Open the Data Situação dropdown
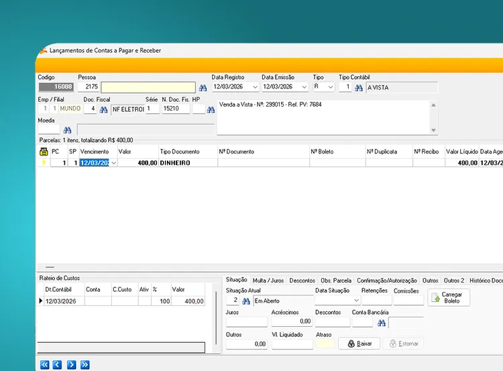The height and width of the screenshot is (371, 503). tap(356, 301)
